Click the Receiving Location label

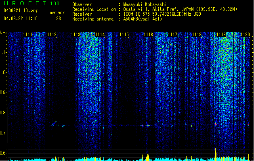[x=94, y=9]
